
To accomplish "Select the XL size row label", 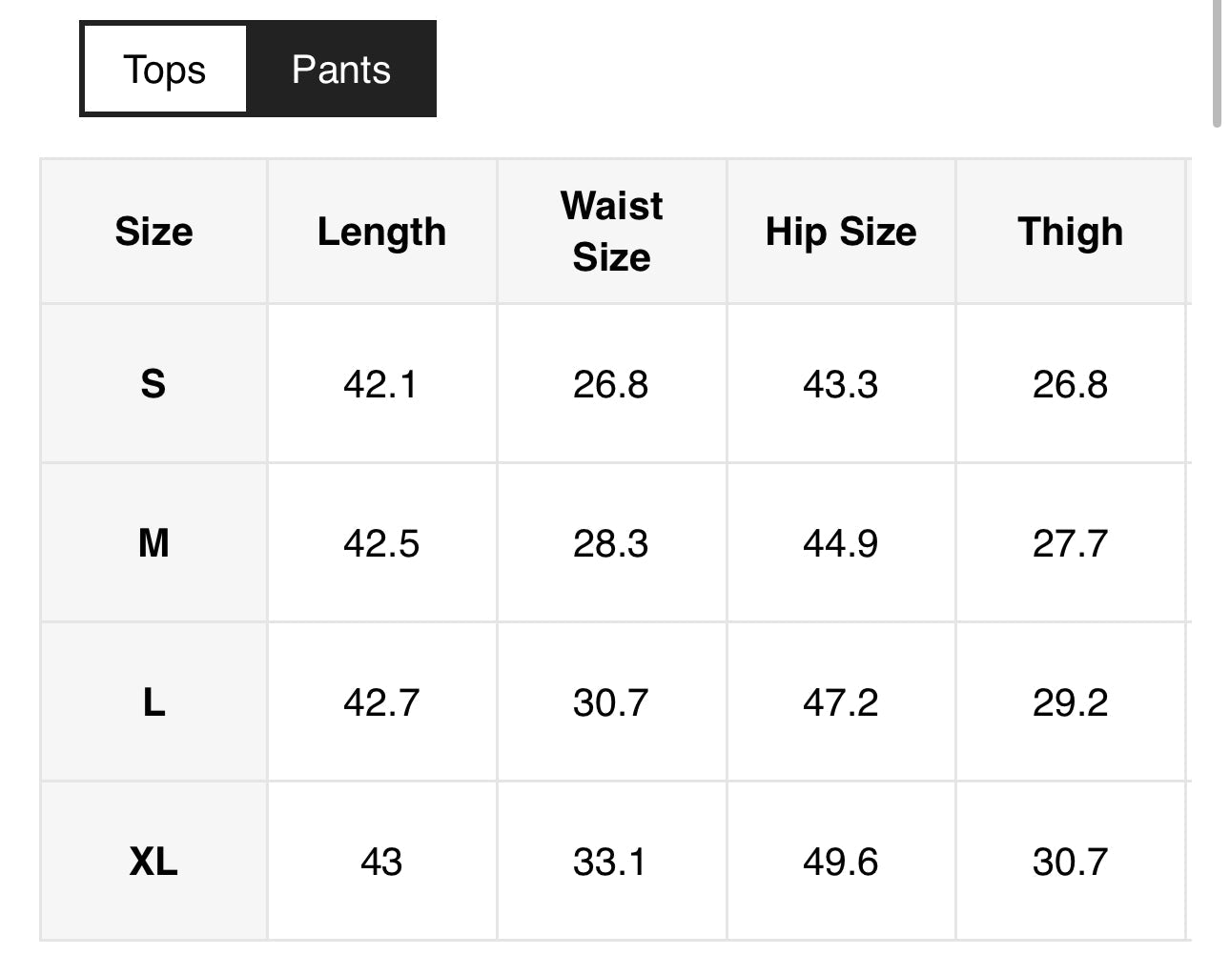I will (x=154, y=862).
